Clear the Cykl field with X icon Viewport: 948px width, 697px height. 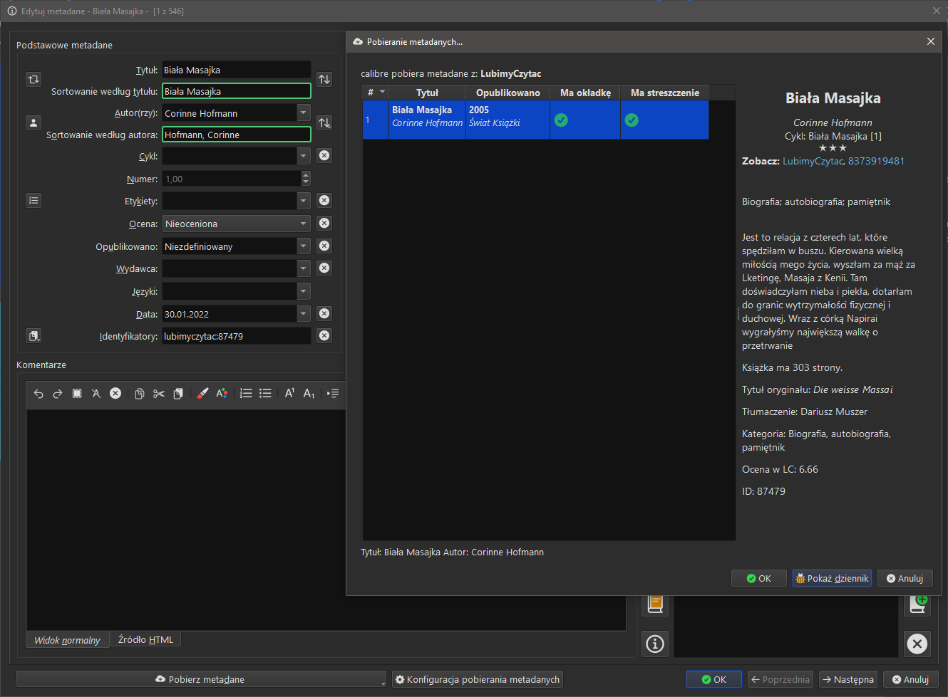tap(324, 155)
